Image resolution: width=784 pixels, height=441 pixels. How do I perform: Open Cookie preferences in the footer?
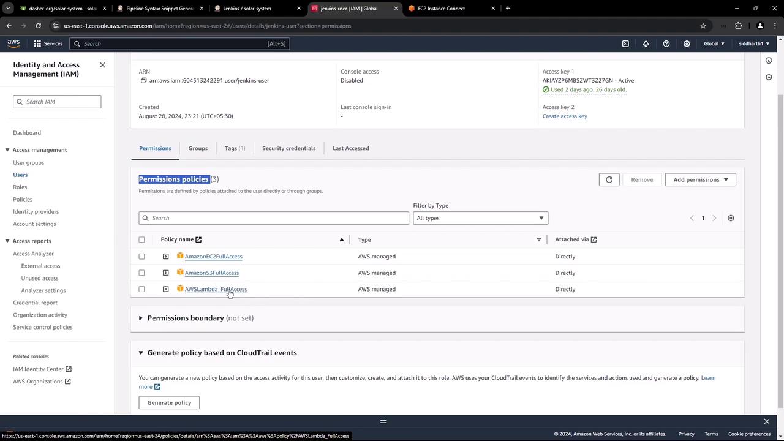coord(749,434)
